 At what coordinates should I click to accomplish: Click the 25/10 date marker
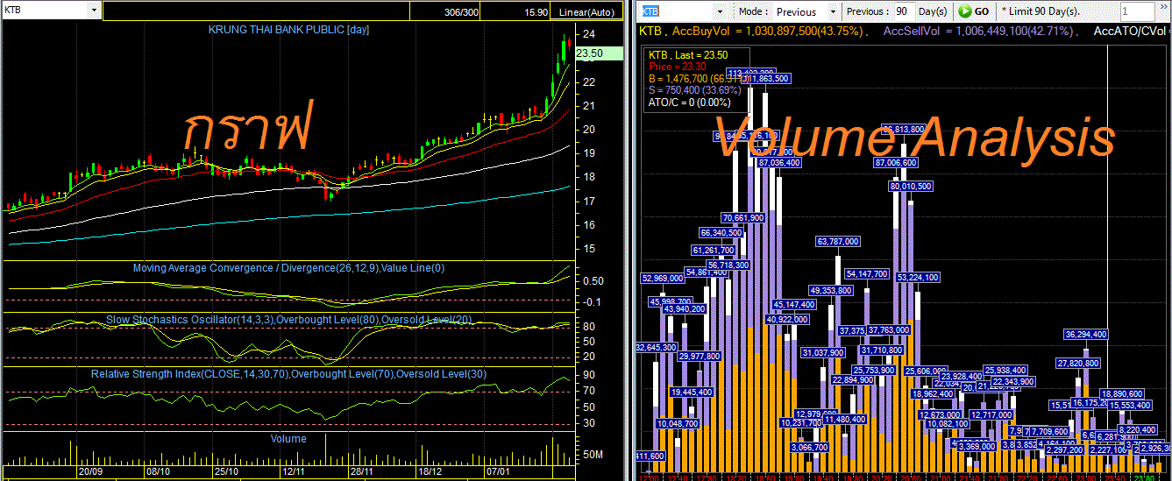pyautogui.click(x=226, y=470)
